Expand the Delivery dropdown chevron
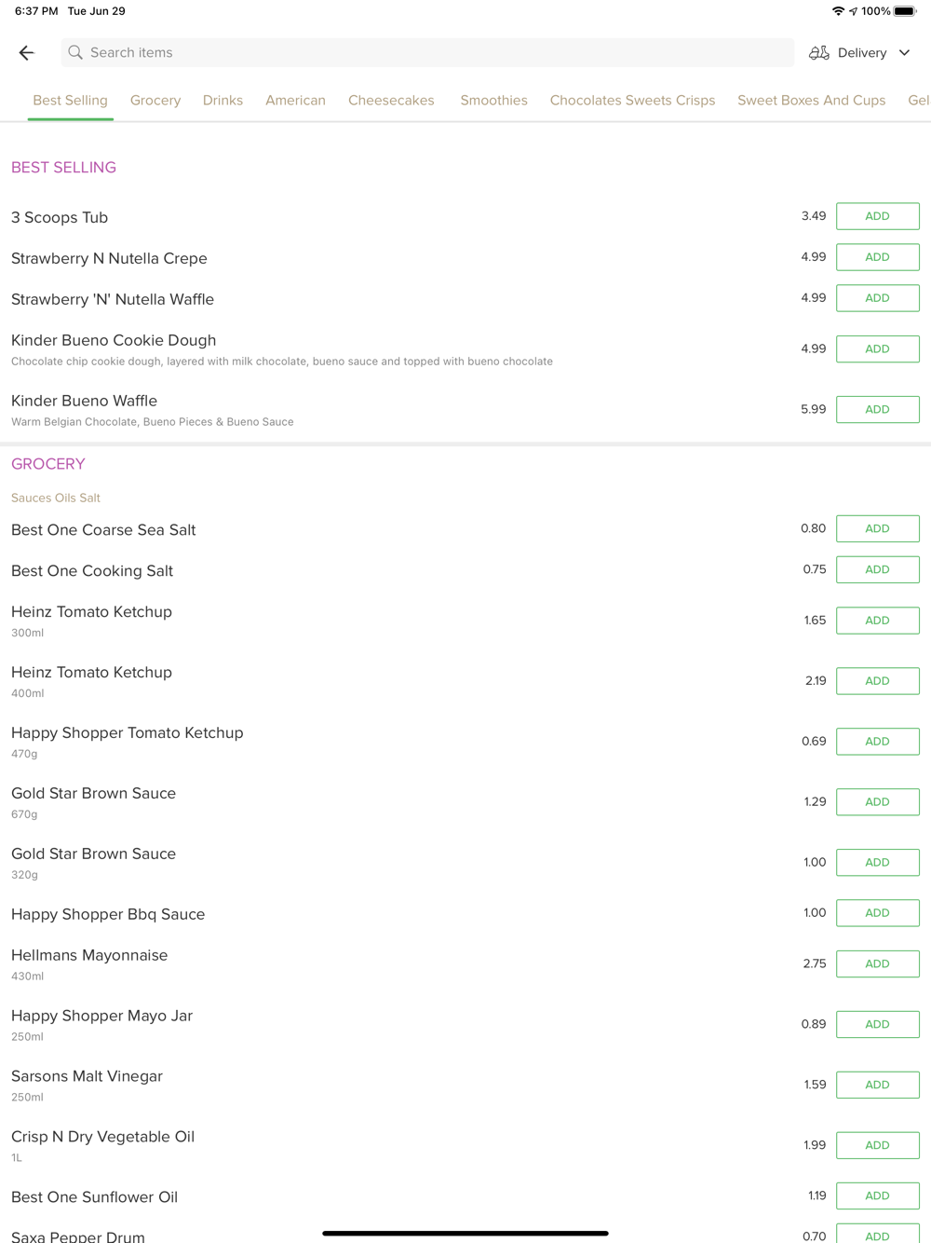The width and height of the screenshot is (931, 1243). 904,53
